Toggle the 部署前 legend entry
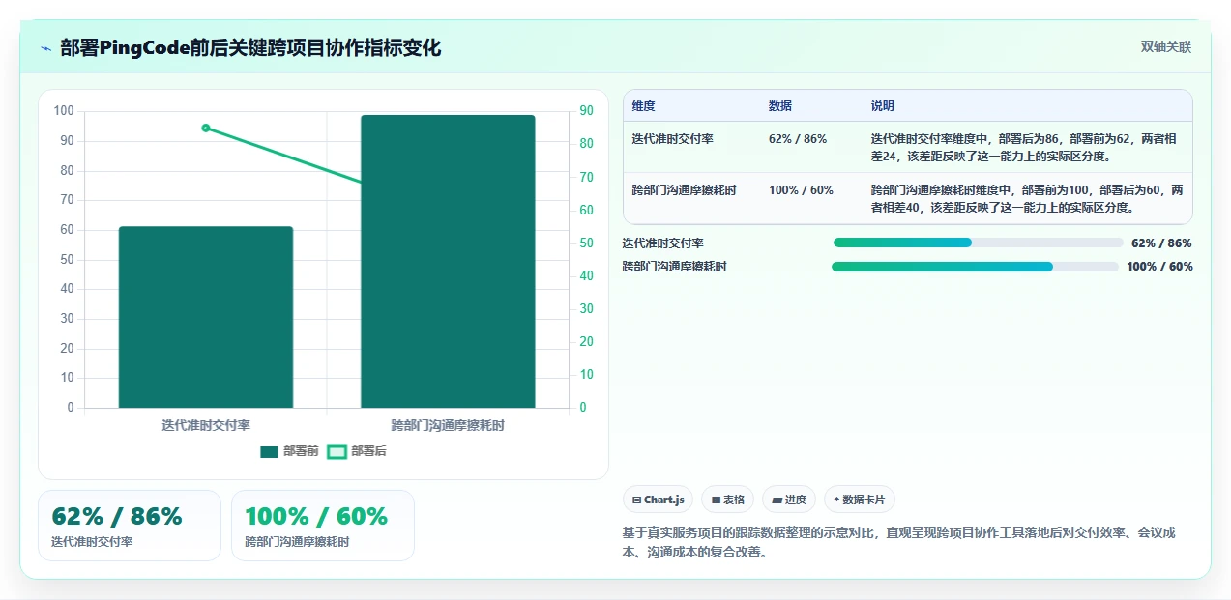1231x600 pixels. click(x=290, y=451)
